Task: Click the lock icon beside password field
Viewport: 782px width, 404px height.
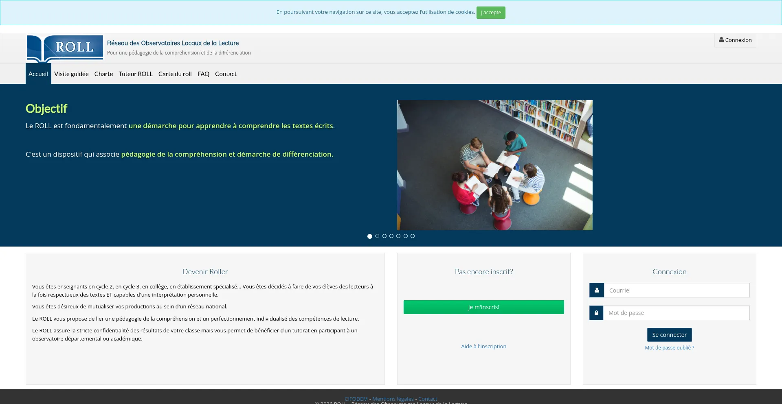Action: [596, 313]
